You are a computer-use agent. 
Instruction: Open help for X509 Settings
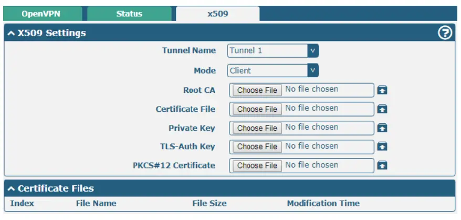click(x=445, y=33)
